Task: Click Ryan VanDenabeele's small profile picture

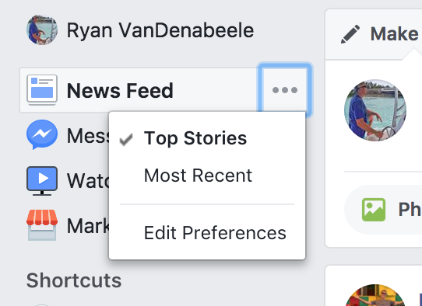Action: point(42,30)
